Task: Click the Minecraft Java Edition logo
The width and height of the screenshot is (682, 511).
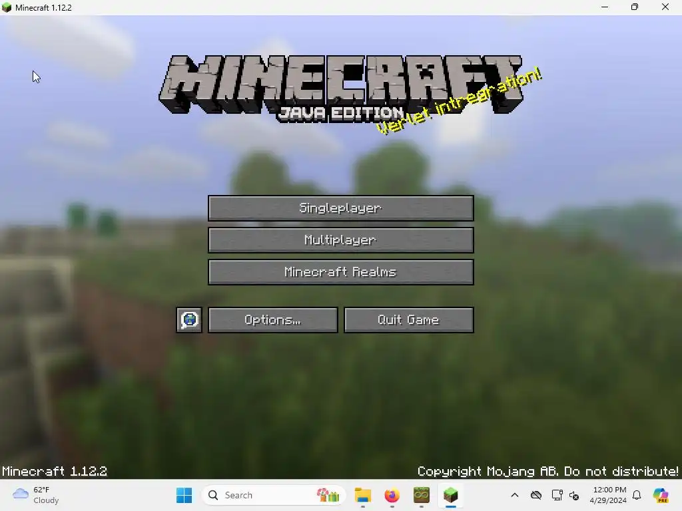Action: [x=340, y=88]
